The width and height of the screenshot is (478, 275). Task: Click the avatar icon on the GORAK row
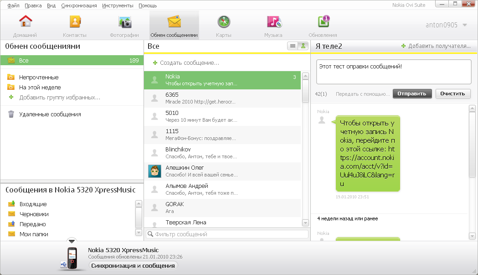pyautogui.click(x=155, y=208)
